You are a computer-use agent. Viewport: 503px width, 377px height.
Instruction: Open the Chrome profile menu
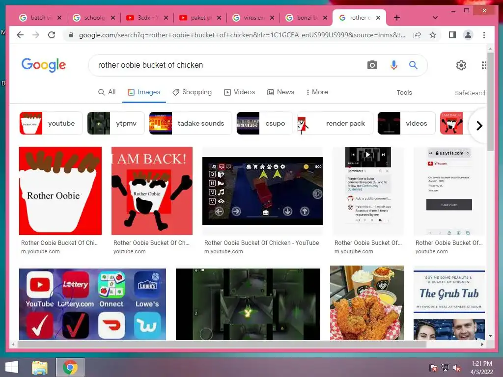(x=468, y=35)
